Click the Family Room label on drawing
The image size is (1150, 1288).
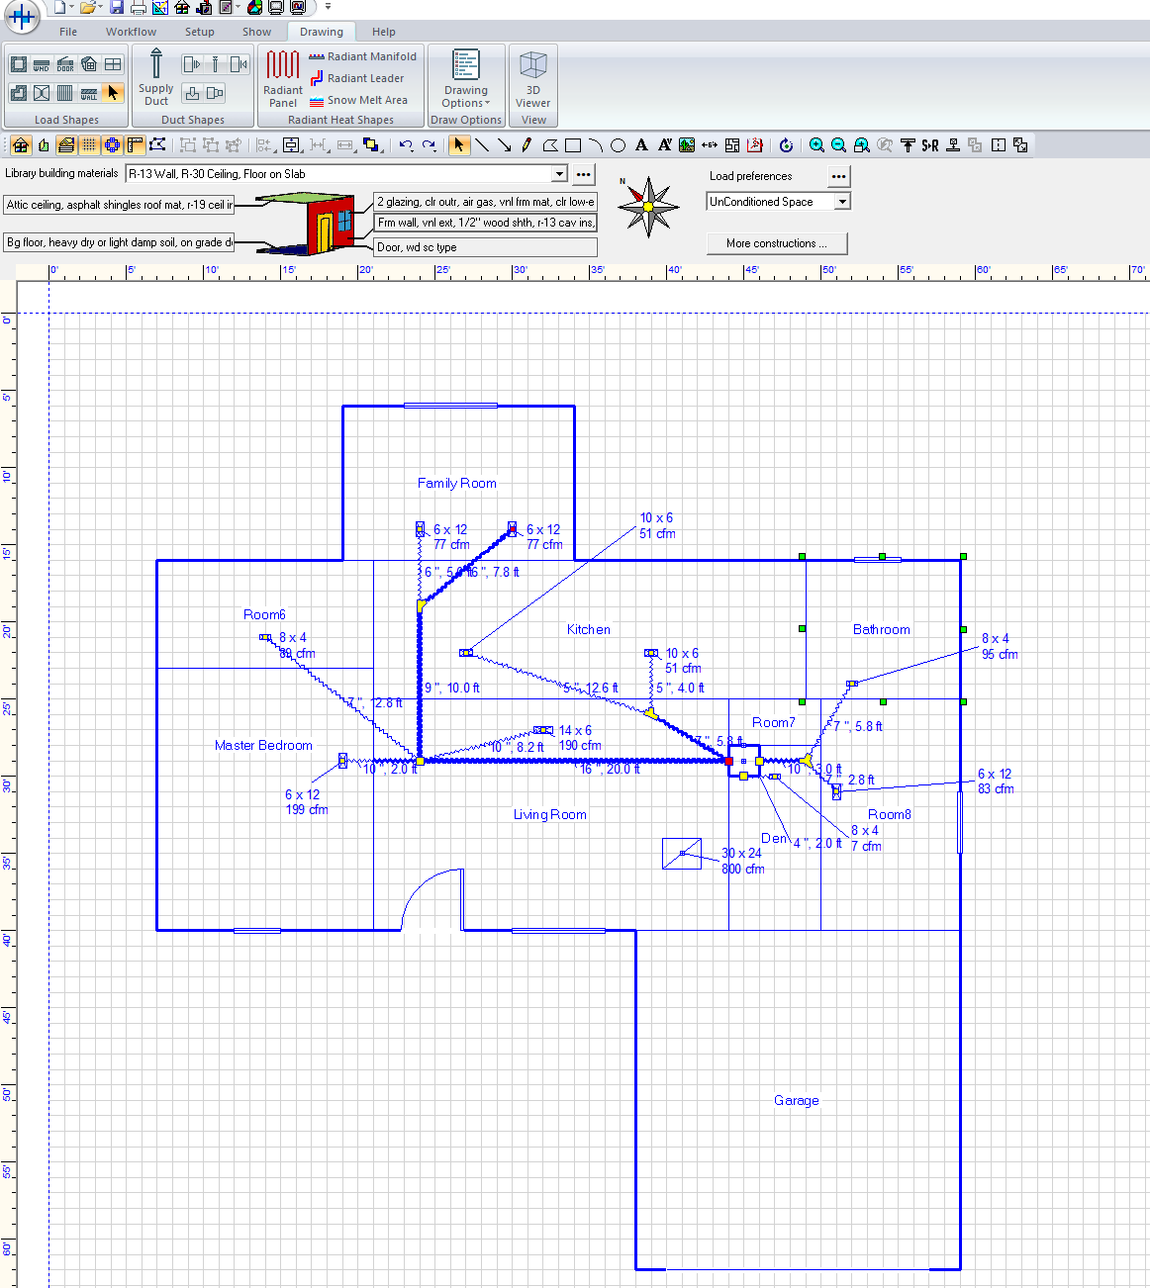click(456, 484)
